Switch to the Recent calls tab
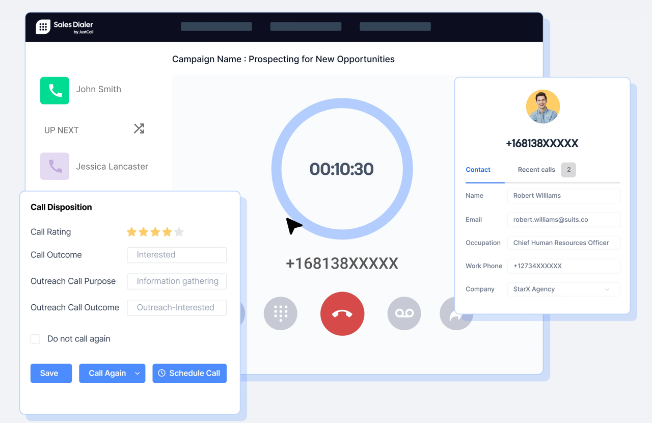 coord(536,170)
